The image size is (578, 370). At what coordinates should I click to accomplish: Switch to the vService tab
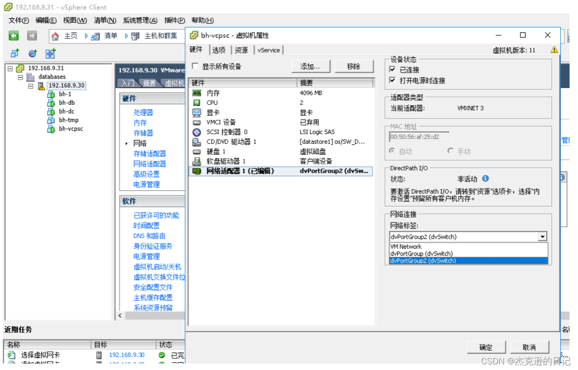tap(269, 50)
